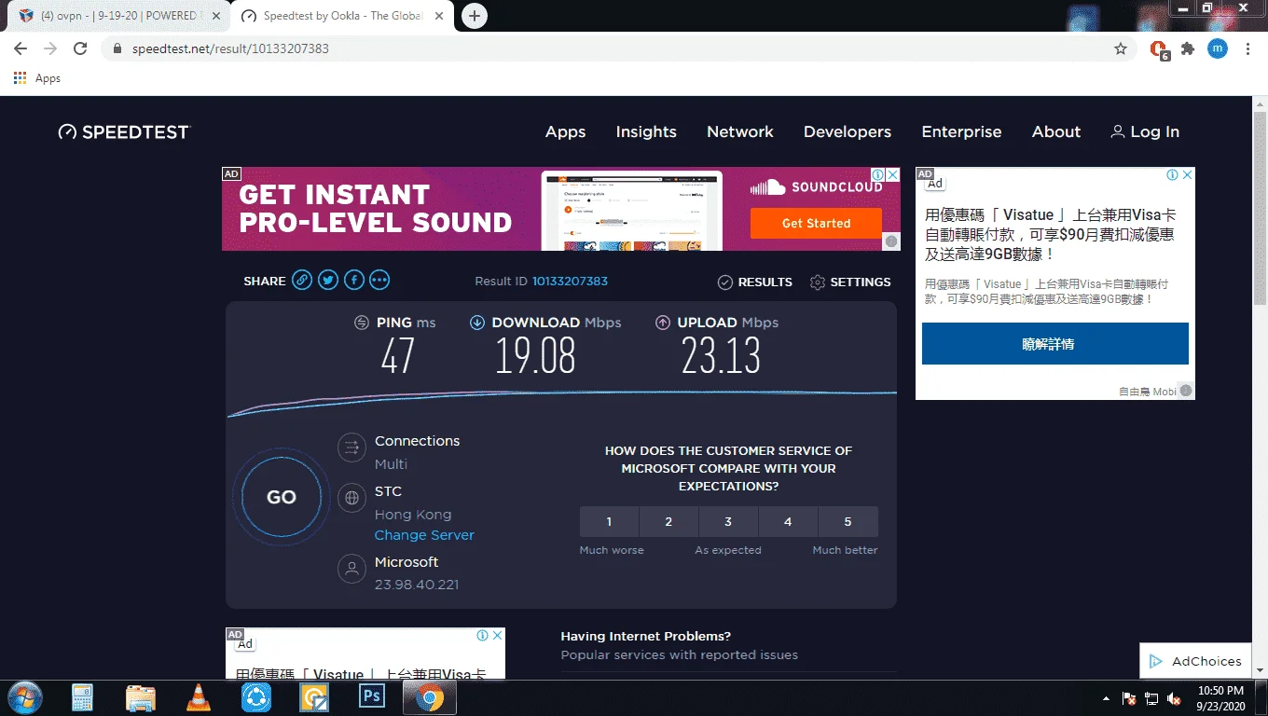
Task: Open Insights navigation menu
Action: point(646,131)
